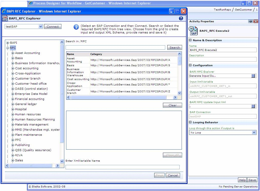Click the Search button
The image size is (260, 191).
point(174,48)
